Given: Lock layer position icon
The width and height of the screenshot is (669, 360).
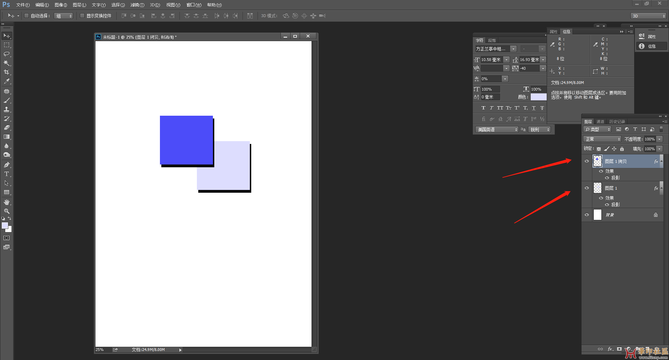Looking at the screenshot, I should pyautogui.click(x=614, y=149).
